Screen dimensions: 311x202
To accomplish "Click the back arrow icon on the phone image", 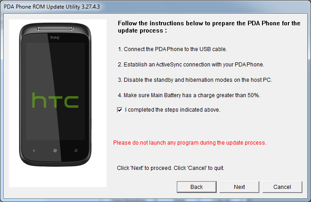I will [34, 150].
